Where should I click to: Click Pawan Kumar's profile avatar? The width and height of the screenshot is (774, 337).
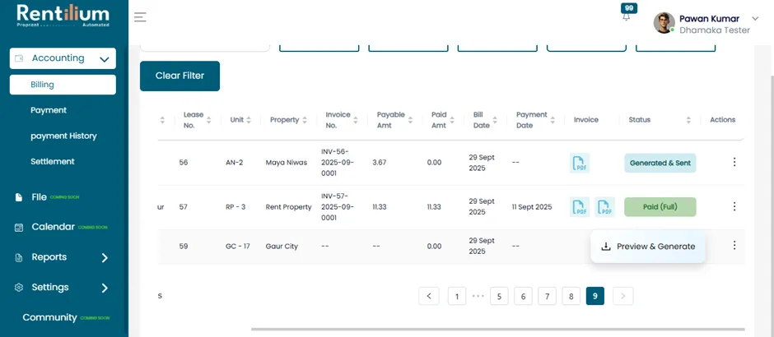[664, 23]
